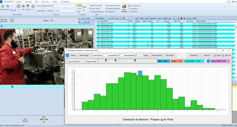Click the blue 6σ icon beside Range

208,61
